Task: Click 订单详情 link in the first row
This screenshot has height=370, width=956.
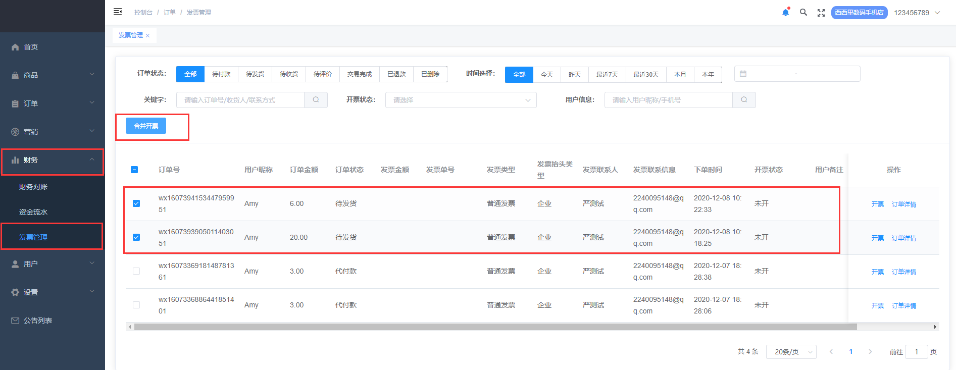Action: click(903, 204)
